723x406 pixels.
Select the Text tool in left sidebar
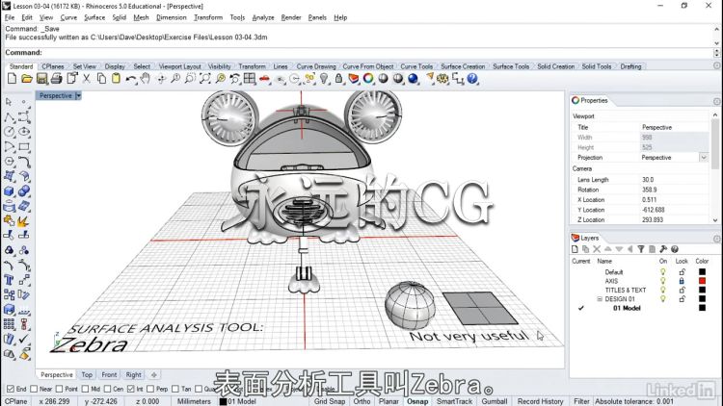[9, 280]
